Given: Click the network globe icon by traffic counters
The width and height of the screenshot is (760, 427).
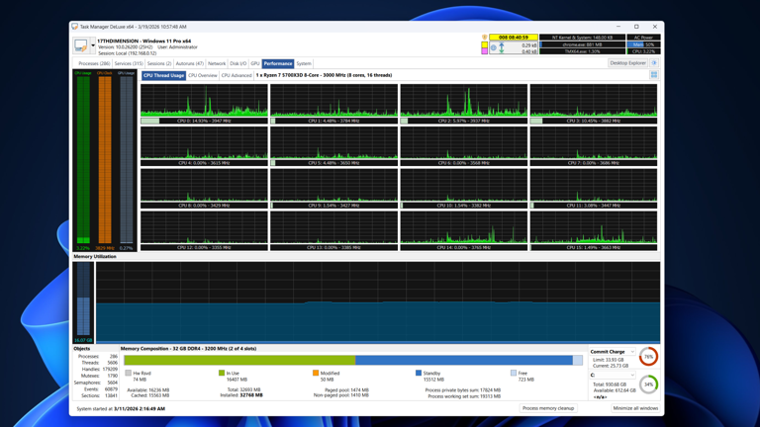Looking at the screenshot, I should tap(494, 47).
